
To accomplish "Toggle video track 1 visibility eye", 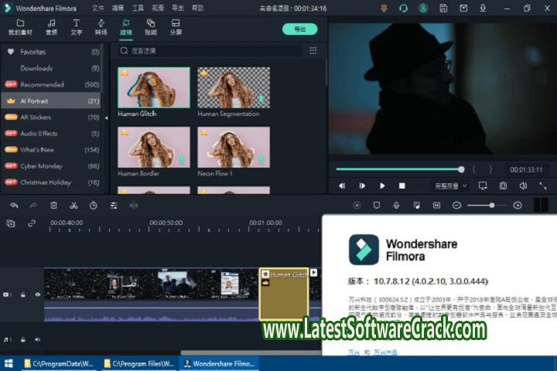I will (38, 294).
